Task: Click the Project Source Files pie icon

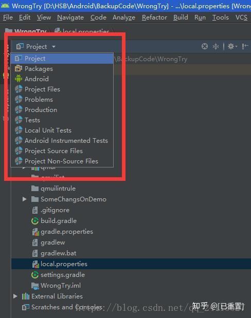Action: tap(19, 151)
